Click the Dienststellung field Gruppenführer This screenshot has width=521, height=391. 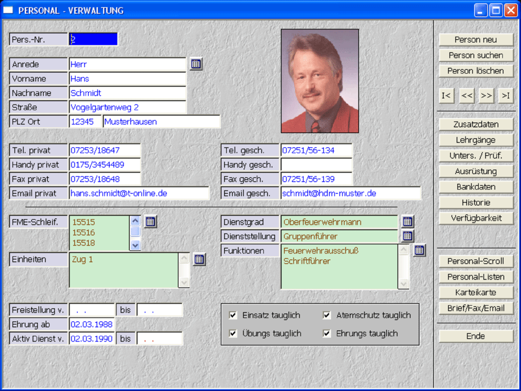point(339,236)
